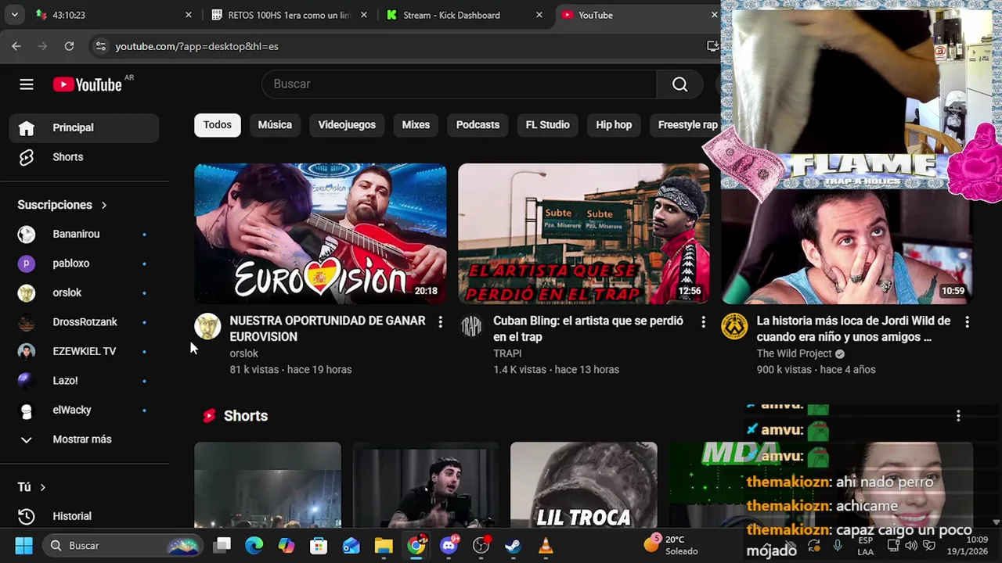Click the YouTube logo
This screenshot has width=1002, height=563.
tap(87, 84)
